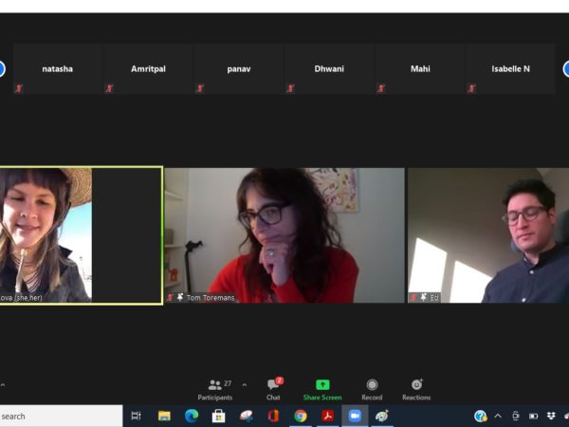
Task: Select Isabelle N's participant tile
Action: [x=510, y=69]
